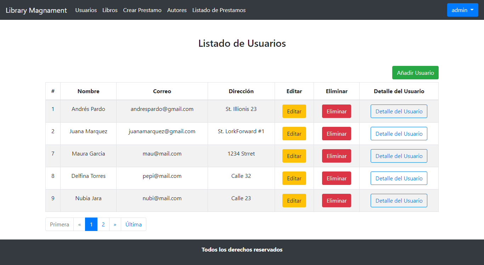Click the next page » arrow

click(115, 224)
